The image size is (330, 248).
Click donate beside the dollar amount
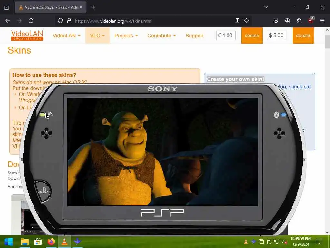[x=303, y=36]
